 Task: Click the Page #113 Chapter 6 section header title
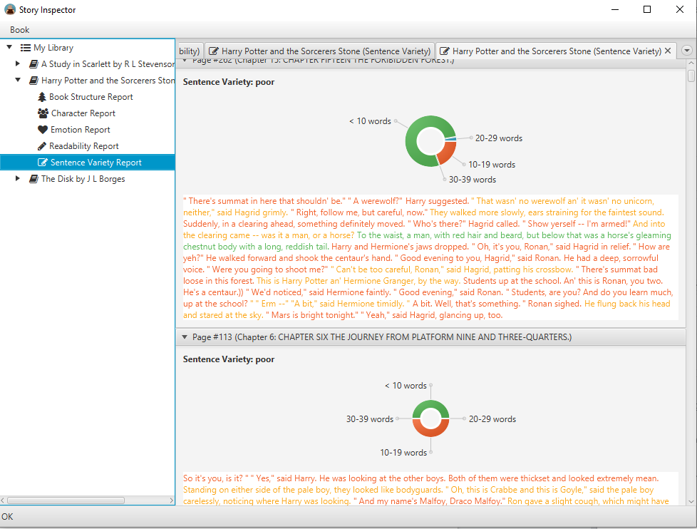(382, 337)
